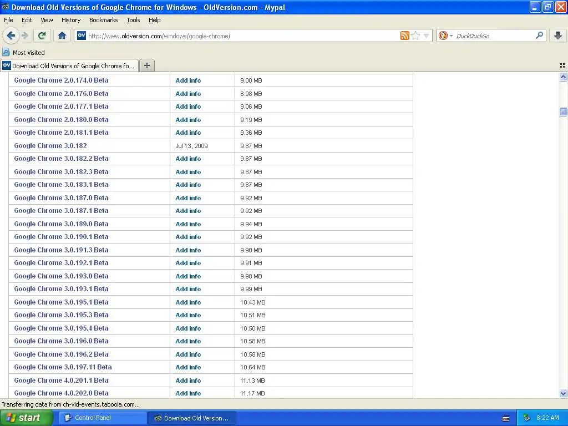The height and width of the screenshot is (426, 568).
Task: Click Add info for Chrome 3.0.192.1 Beta
Action: click(188, 263)
